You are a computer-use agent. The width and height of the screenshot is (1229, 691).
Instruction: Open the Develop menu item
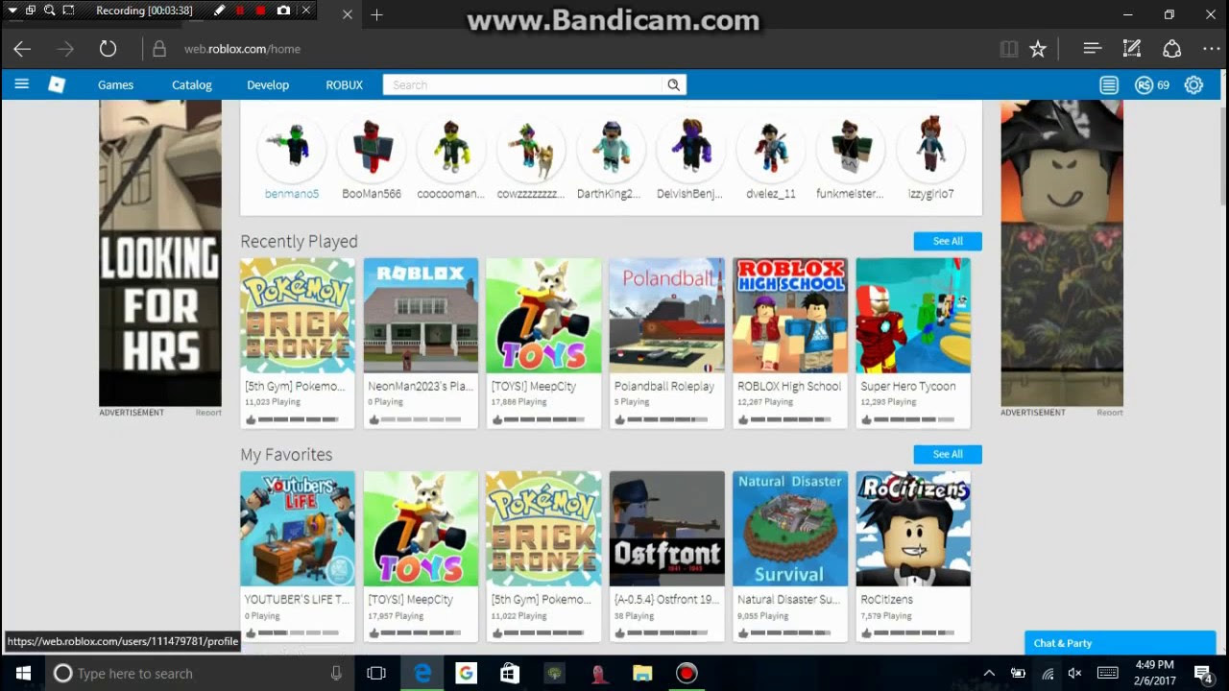pyautogui.click(x=268, y=84)
